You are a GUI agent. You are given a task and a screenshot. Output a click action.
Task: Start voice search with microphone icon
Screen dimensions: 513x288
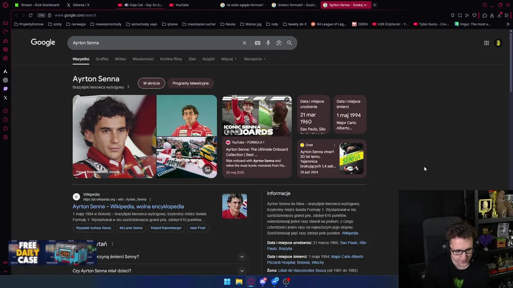pyautogui.click(x=268, y=43)
